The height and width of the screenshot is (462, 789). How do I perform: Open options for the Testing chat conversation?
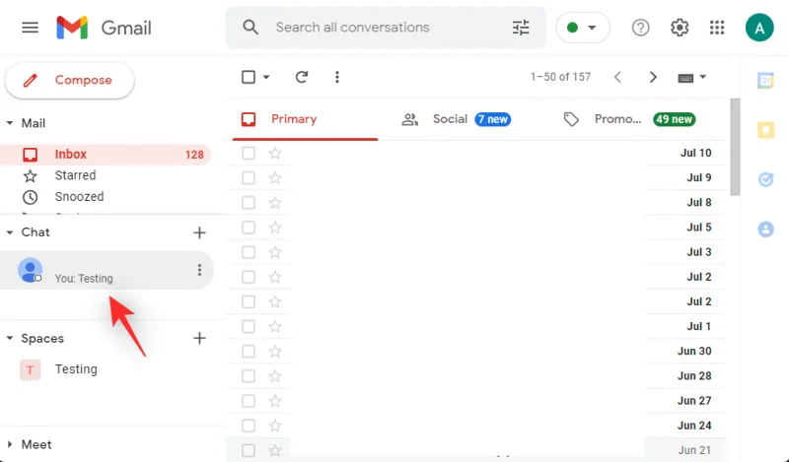199,270
